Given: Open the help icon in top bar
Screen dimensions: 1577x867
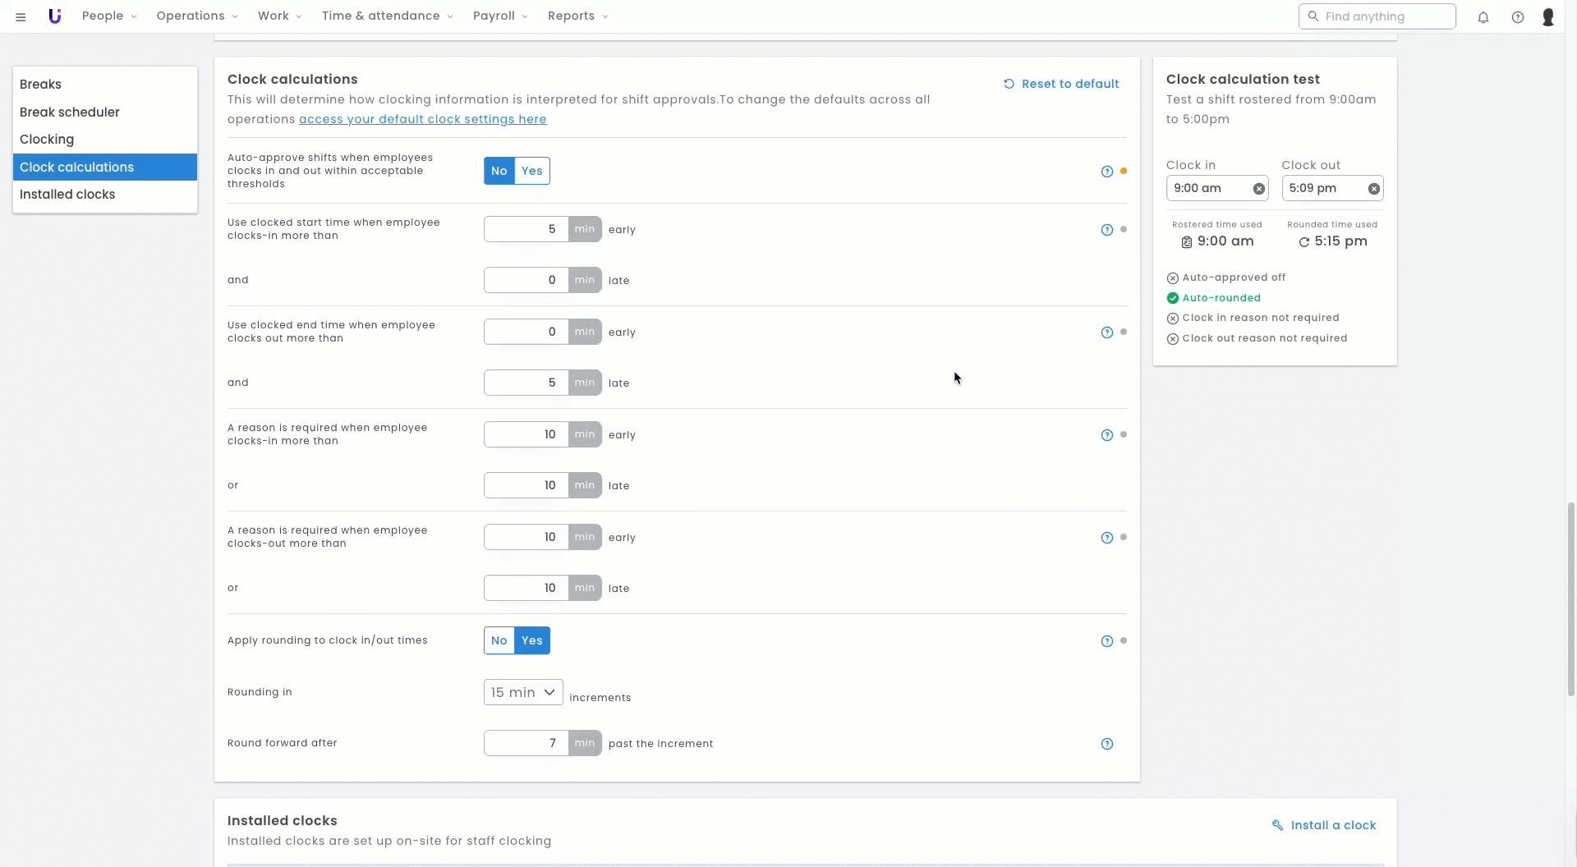Looking at the screenshot, I should [x=1517, y=16].
